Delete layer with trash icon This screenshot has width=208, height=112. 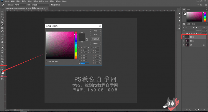pos(204,110)
